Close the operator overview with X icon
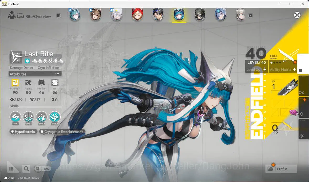The image size is (309, 182). coord(297,15)
